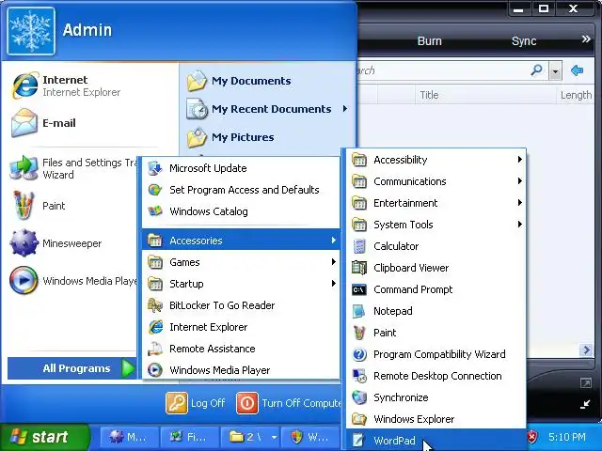This screenshot has height=451, width=602.
Task: Switch Media Player to compact mode icon
Action: click(585, 404)
